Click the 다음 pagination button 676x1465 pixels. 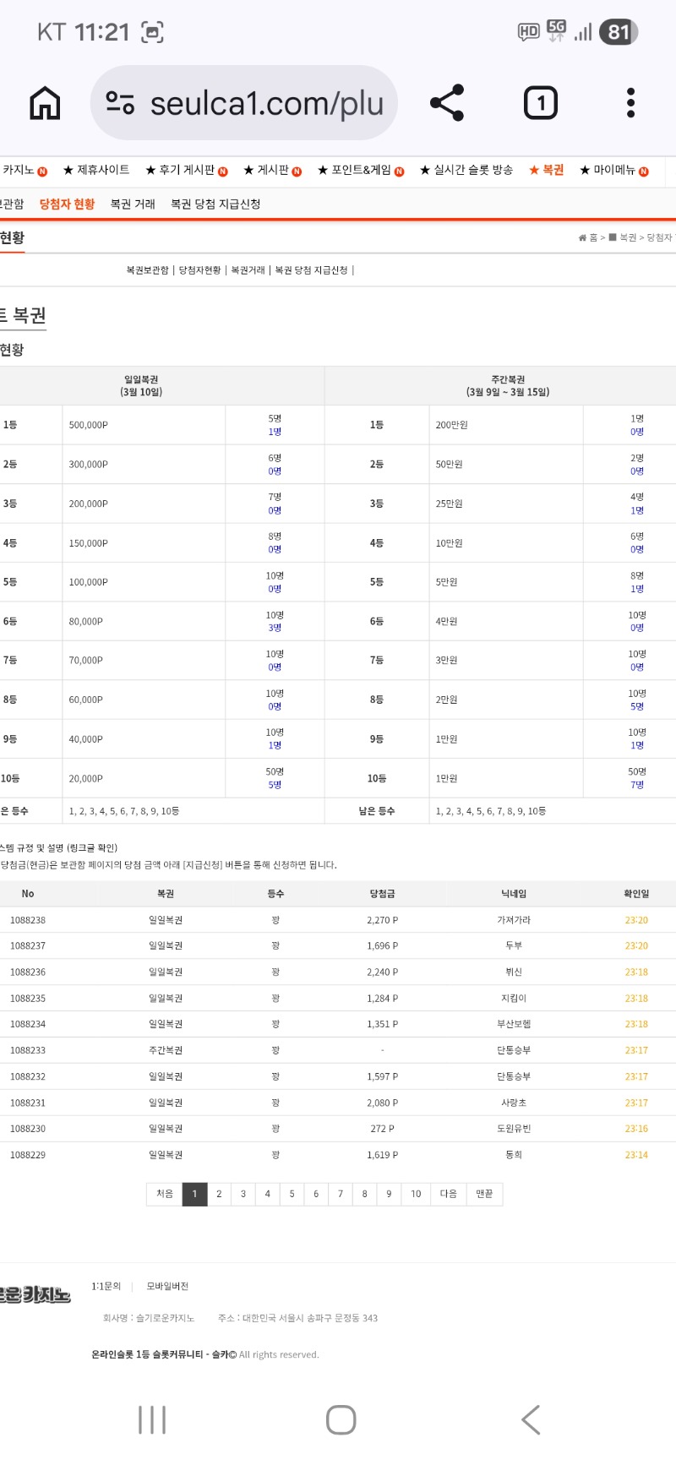click(x=448, y=1194)
